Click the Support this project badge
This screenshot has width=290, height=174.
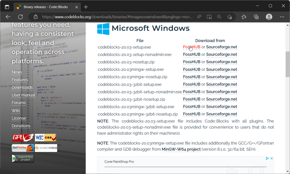pos(23,158)
